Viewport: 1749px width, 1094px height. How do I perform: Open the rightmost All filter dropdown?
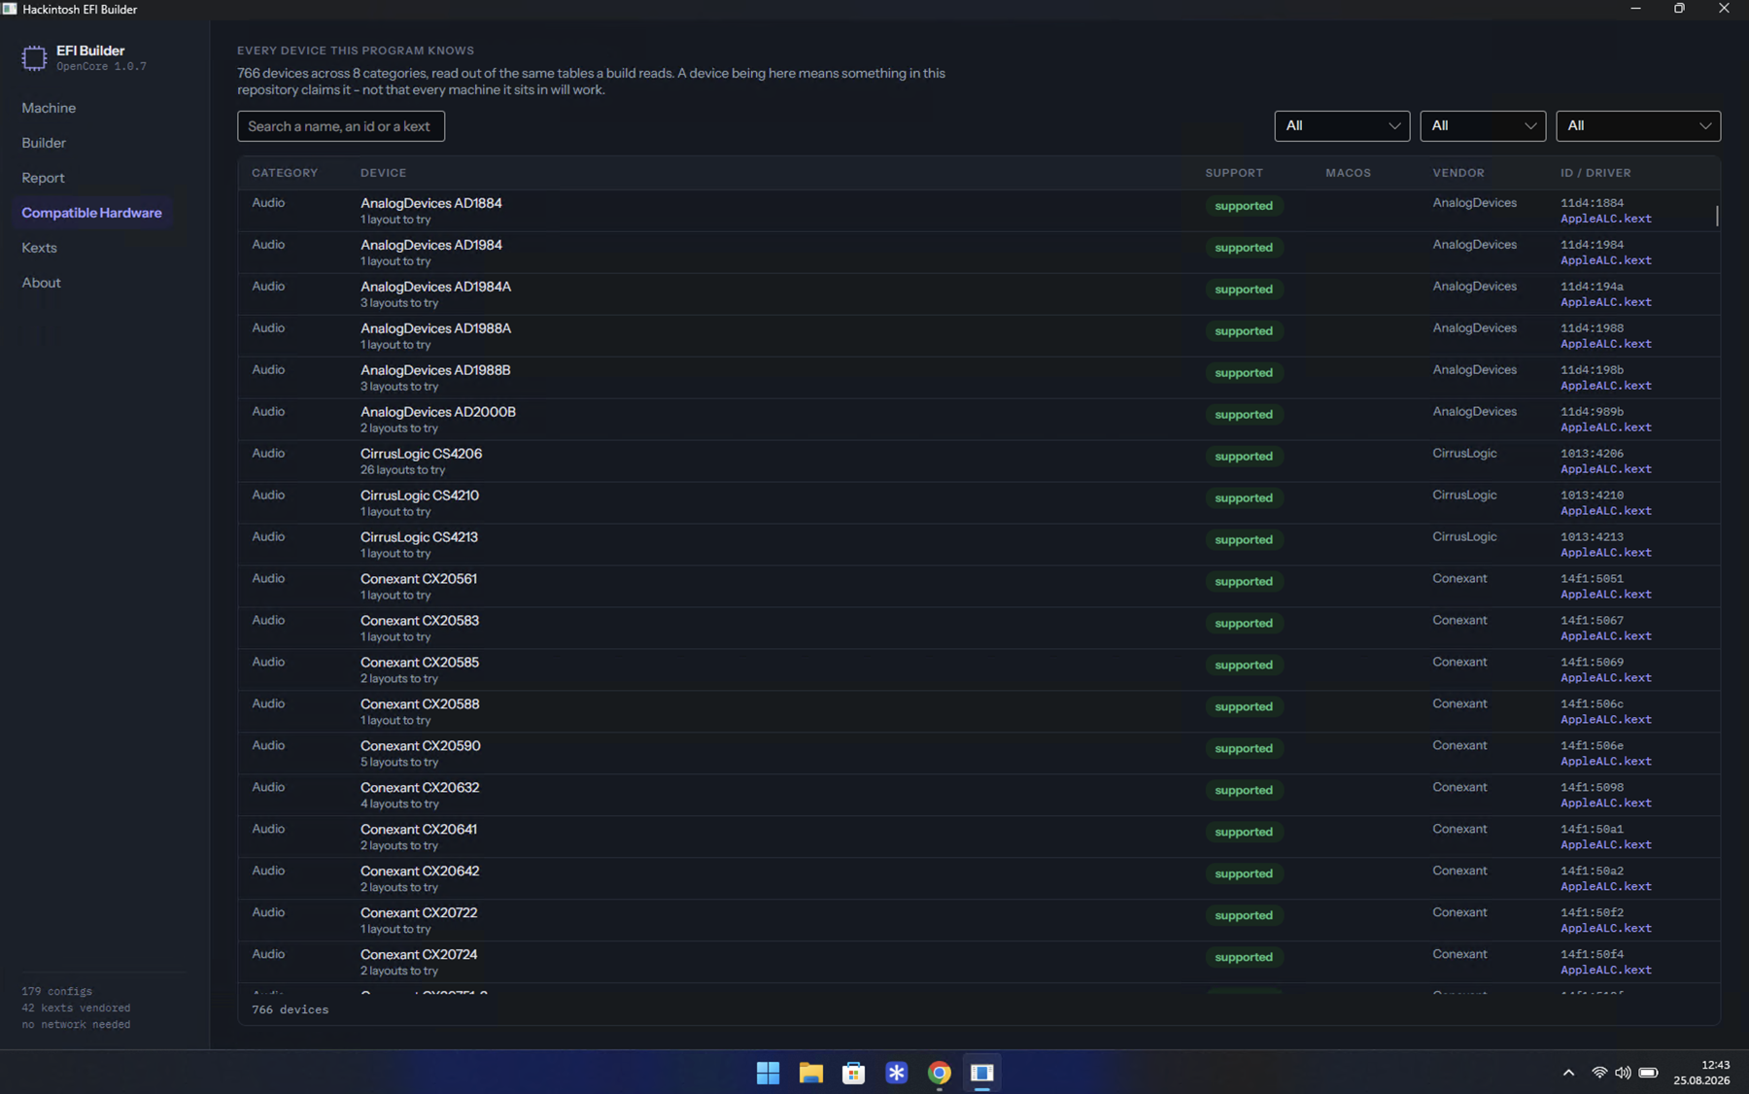(1638, 126)
